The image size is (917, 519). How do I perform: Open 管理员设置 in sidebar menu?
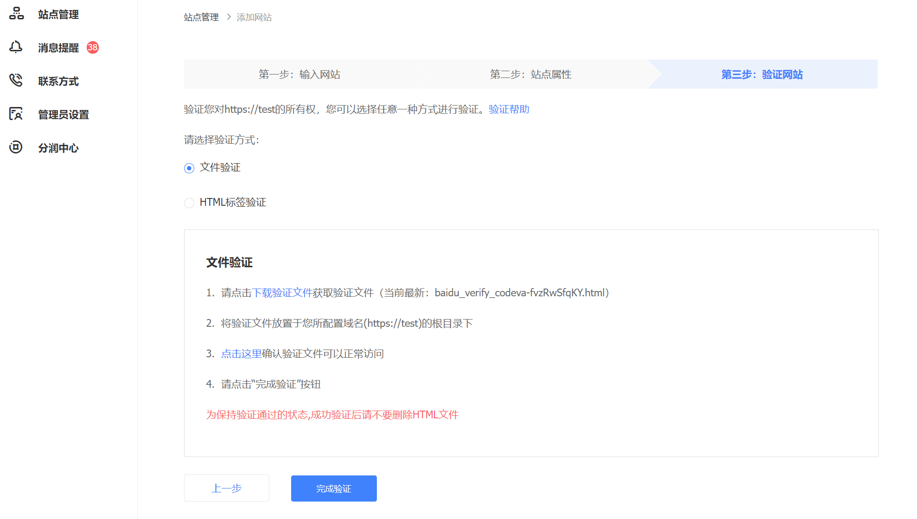click(x=63, y=115)
